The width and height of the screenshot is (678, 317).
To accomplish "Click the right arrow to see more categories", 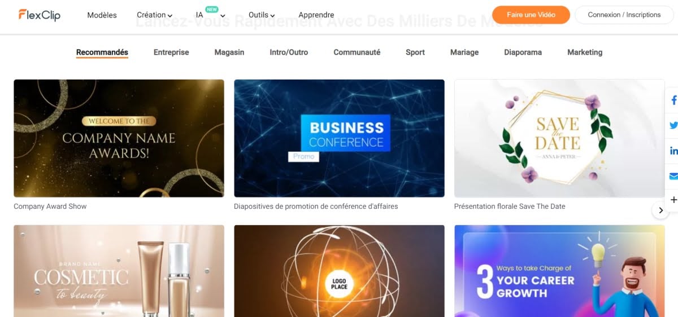I will 660,210.
